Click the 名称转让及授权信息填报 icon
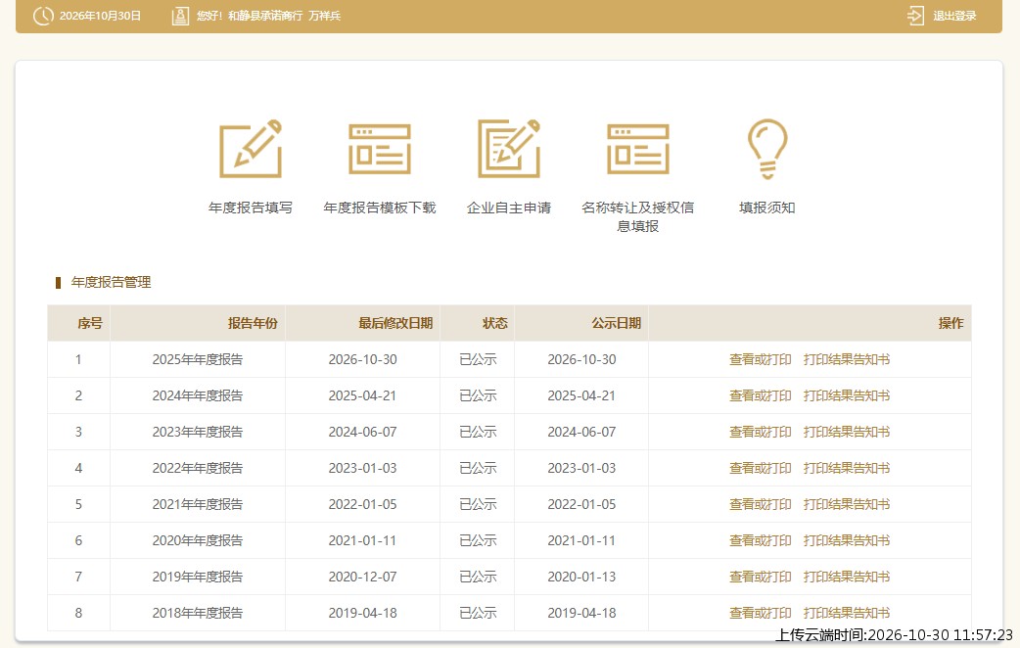Screen dimensions: 1020x648 [637, 149]
